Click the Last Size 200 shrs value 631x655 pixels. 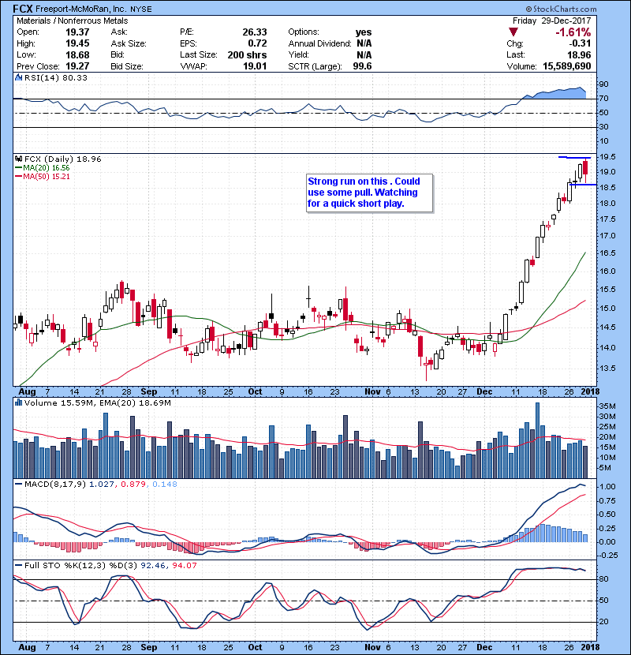(247, 54)
